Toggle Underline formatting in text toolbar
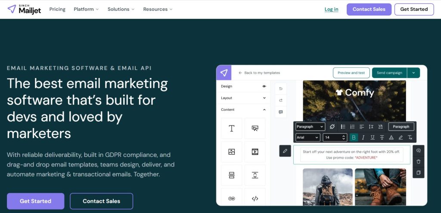The image size is (441, 213). 373,138
